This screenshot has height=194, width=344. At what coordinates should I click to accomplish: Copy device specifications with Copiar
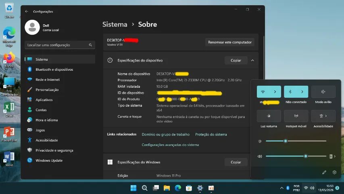(236, 60)
